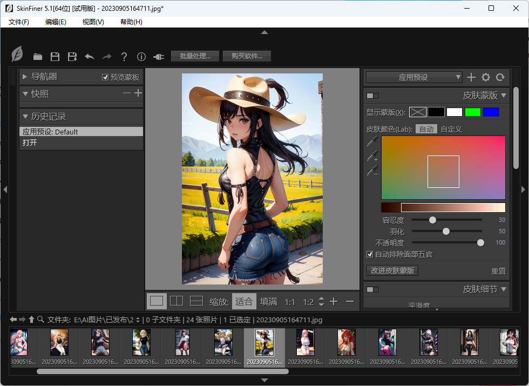Toggle the 皮肤蒙版 section switch
This screenshot has height=386, width=529.
point(373,96)
